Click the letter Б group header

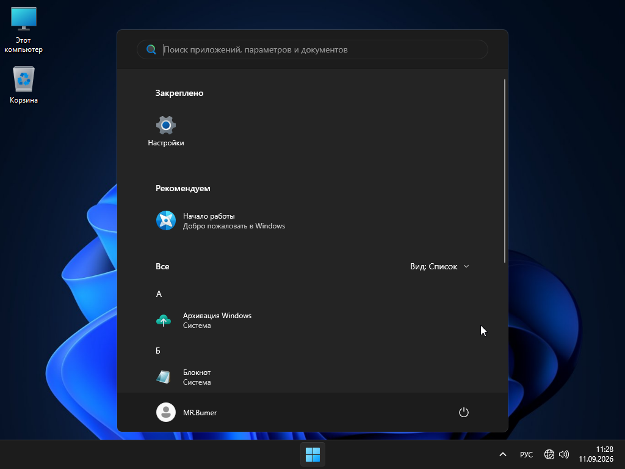point(158,351)
